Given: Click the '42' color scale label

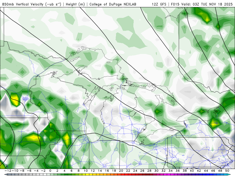Looking at the screenshot, I should click(199, 171).
